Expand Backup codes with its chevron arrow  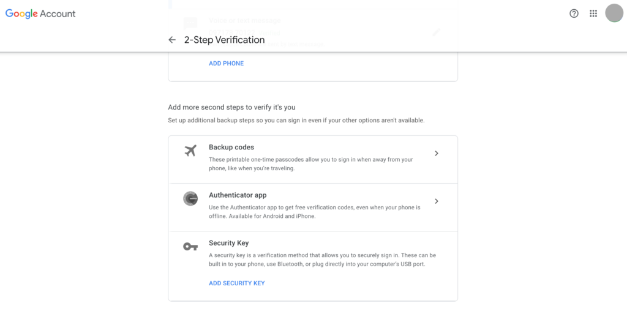point(436,153)
